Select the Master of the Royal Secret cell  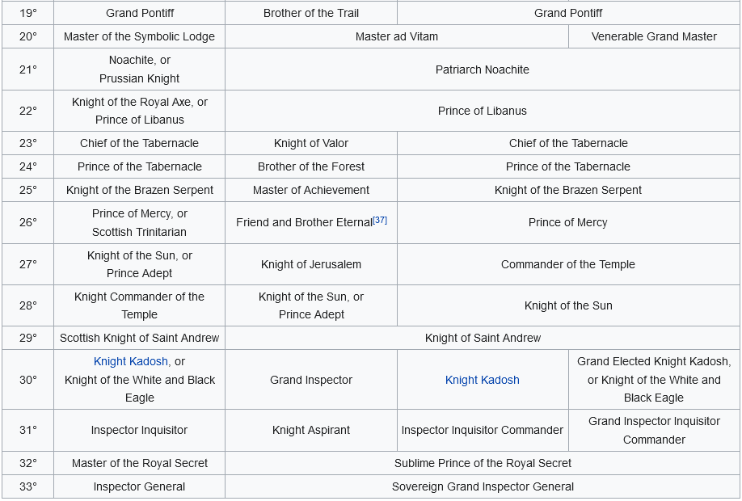[x=139, y=463]
